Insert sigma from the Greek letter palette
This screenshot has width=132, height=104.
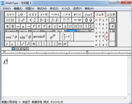pyautogui.click(x=96, y=40)
